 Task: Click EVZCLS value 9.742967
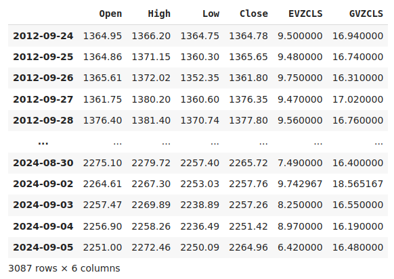point(300,184)
